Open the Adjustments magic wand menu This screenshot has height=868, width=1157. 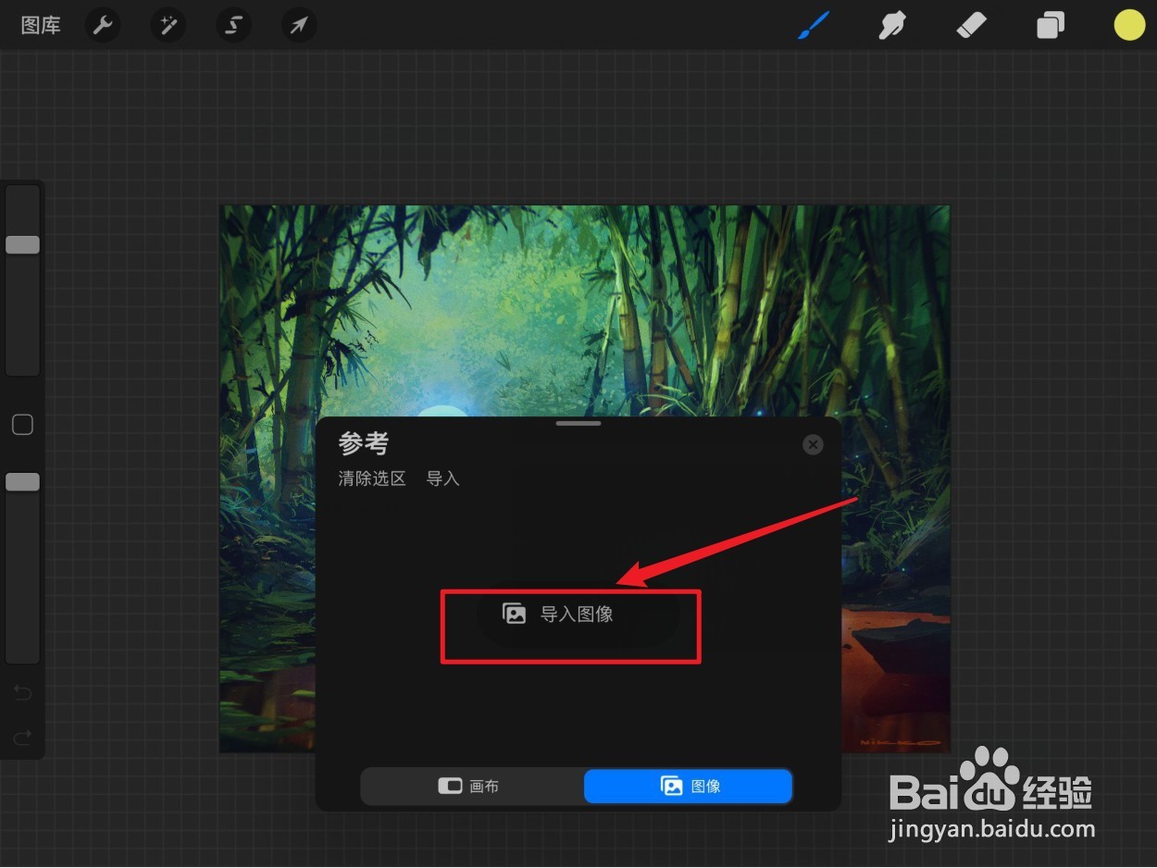pos(168,26)
